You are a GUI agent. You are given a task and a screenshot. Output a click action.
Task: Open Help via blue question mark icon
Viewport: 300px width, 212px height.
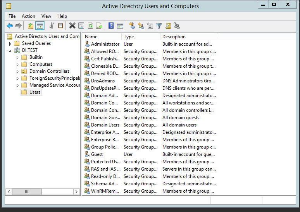[111, 26]
